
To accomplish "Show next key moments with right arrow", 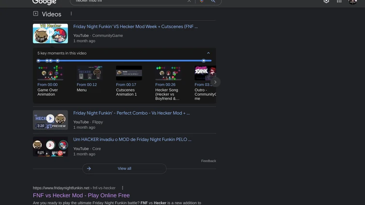I will 215,82.
